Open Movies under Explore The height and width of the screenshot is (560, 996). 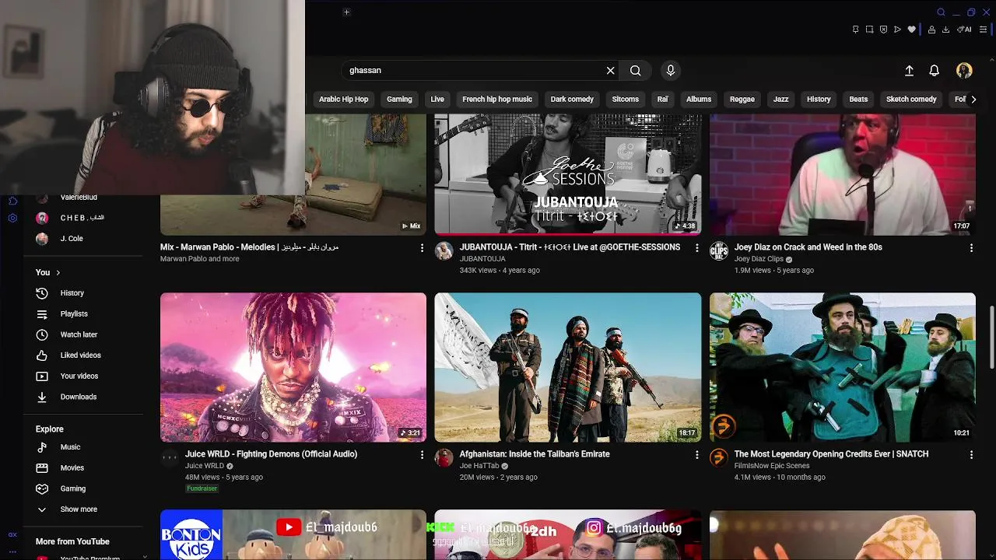[x=72, y=467]
